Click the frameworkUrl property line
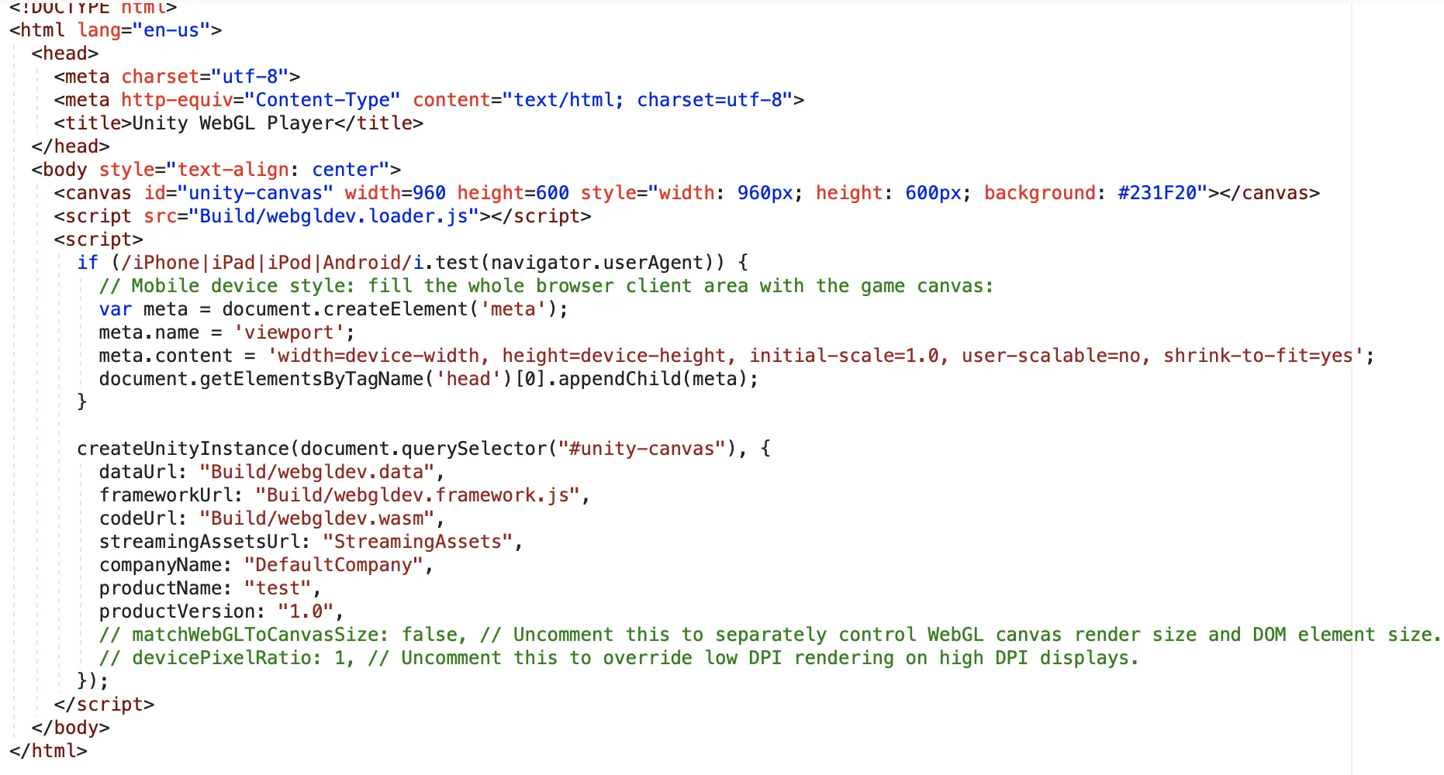The height and width of the screenshot is (775, 1444). coord(344,495)
